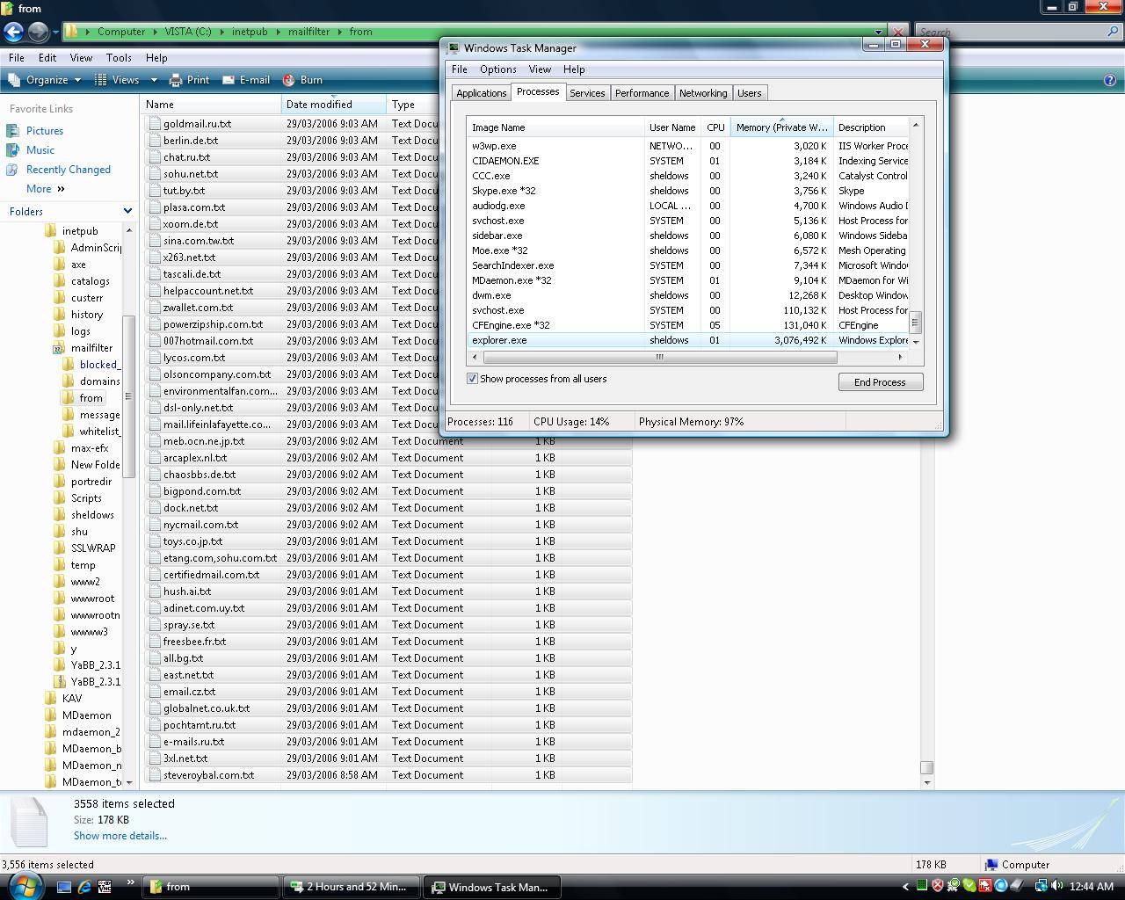Click the volume icon in system tray

[x=1056, y=886]
